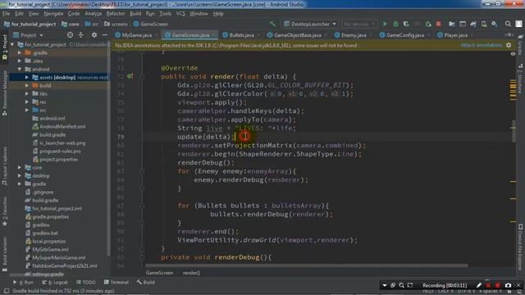The height and width of the screenshot is (295, 525).
Task: Collapse the android folder
Action: click(20, 69)
